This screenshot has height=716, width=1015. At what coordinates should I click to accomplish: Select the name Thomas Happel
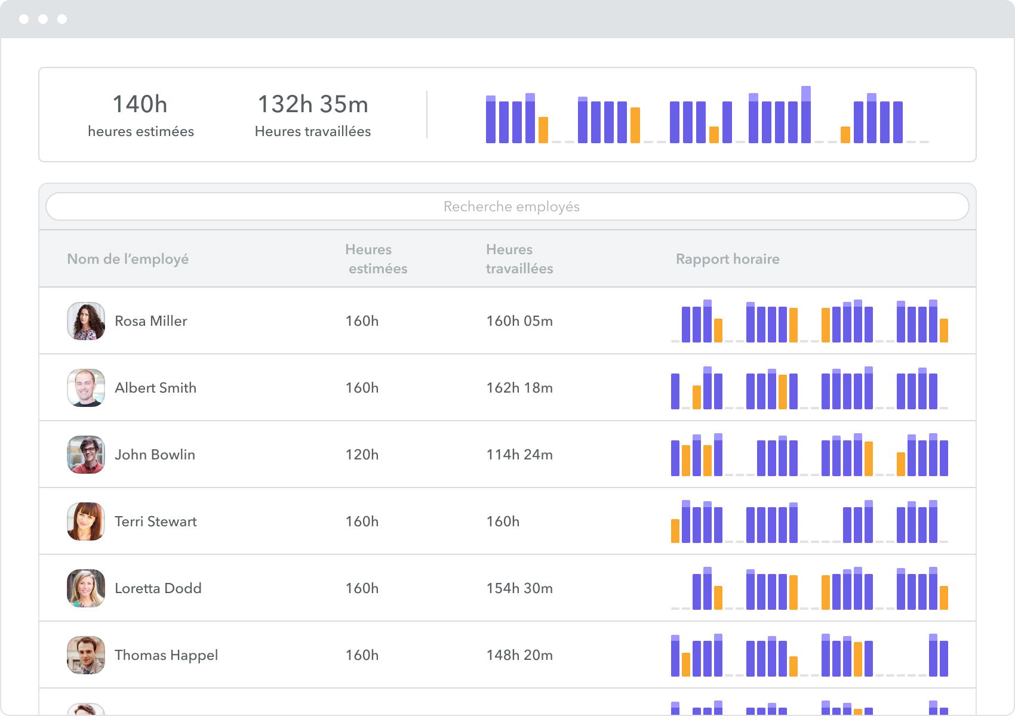point(166,655)
